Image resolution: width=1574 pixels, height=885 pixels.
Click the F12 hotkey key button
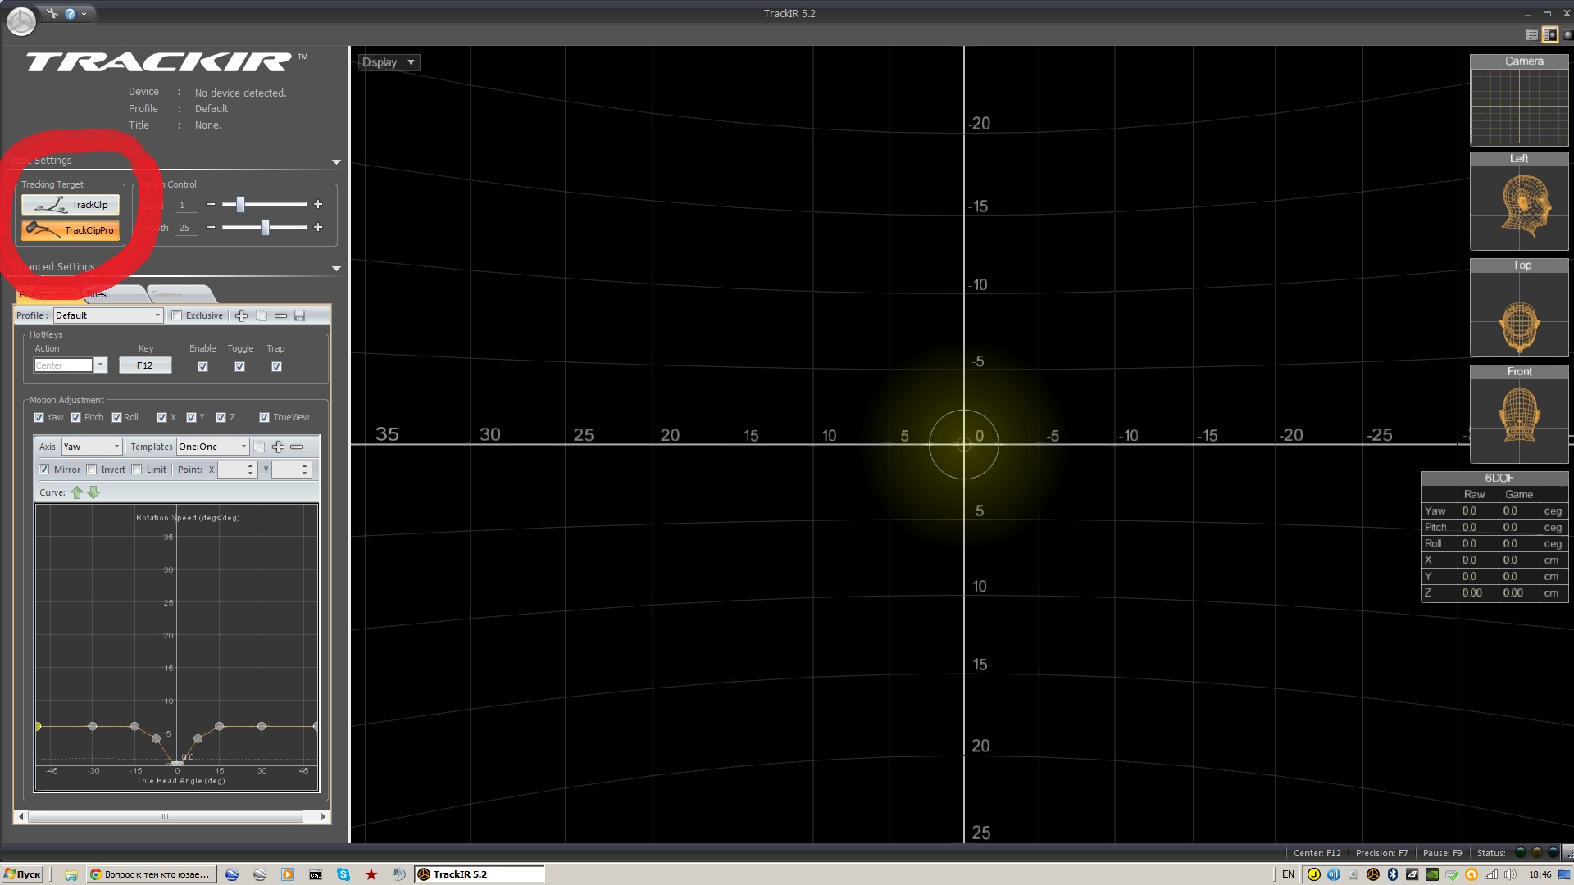click(x=145, y=365)
